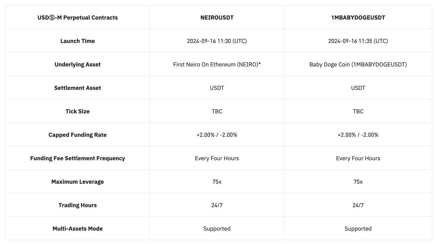436x244 pixels.
Task: Select 1MBABYDOGEUSDT launch time 2024-09-16 11:35 (UTC)
Action: pyautogui.click(x=358, y=41)
